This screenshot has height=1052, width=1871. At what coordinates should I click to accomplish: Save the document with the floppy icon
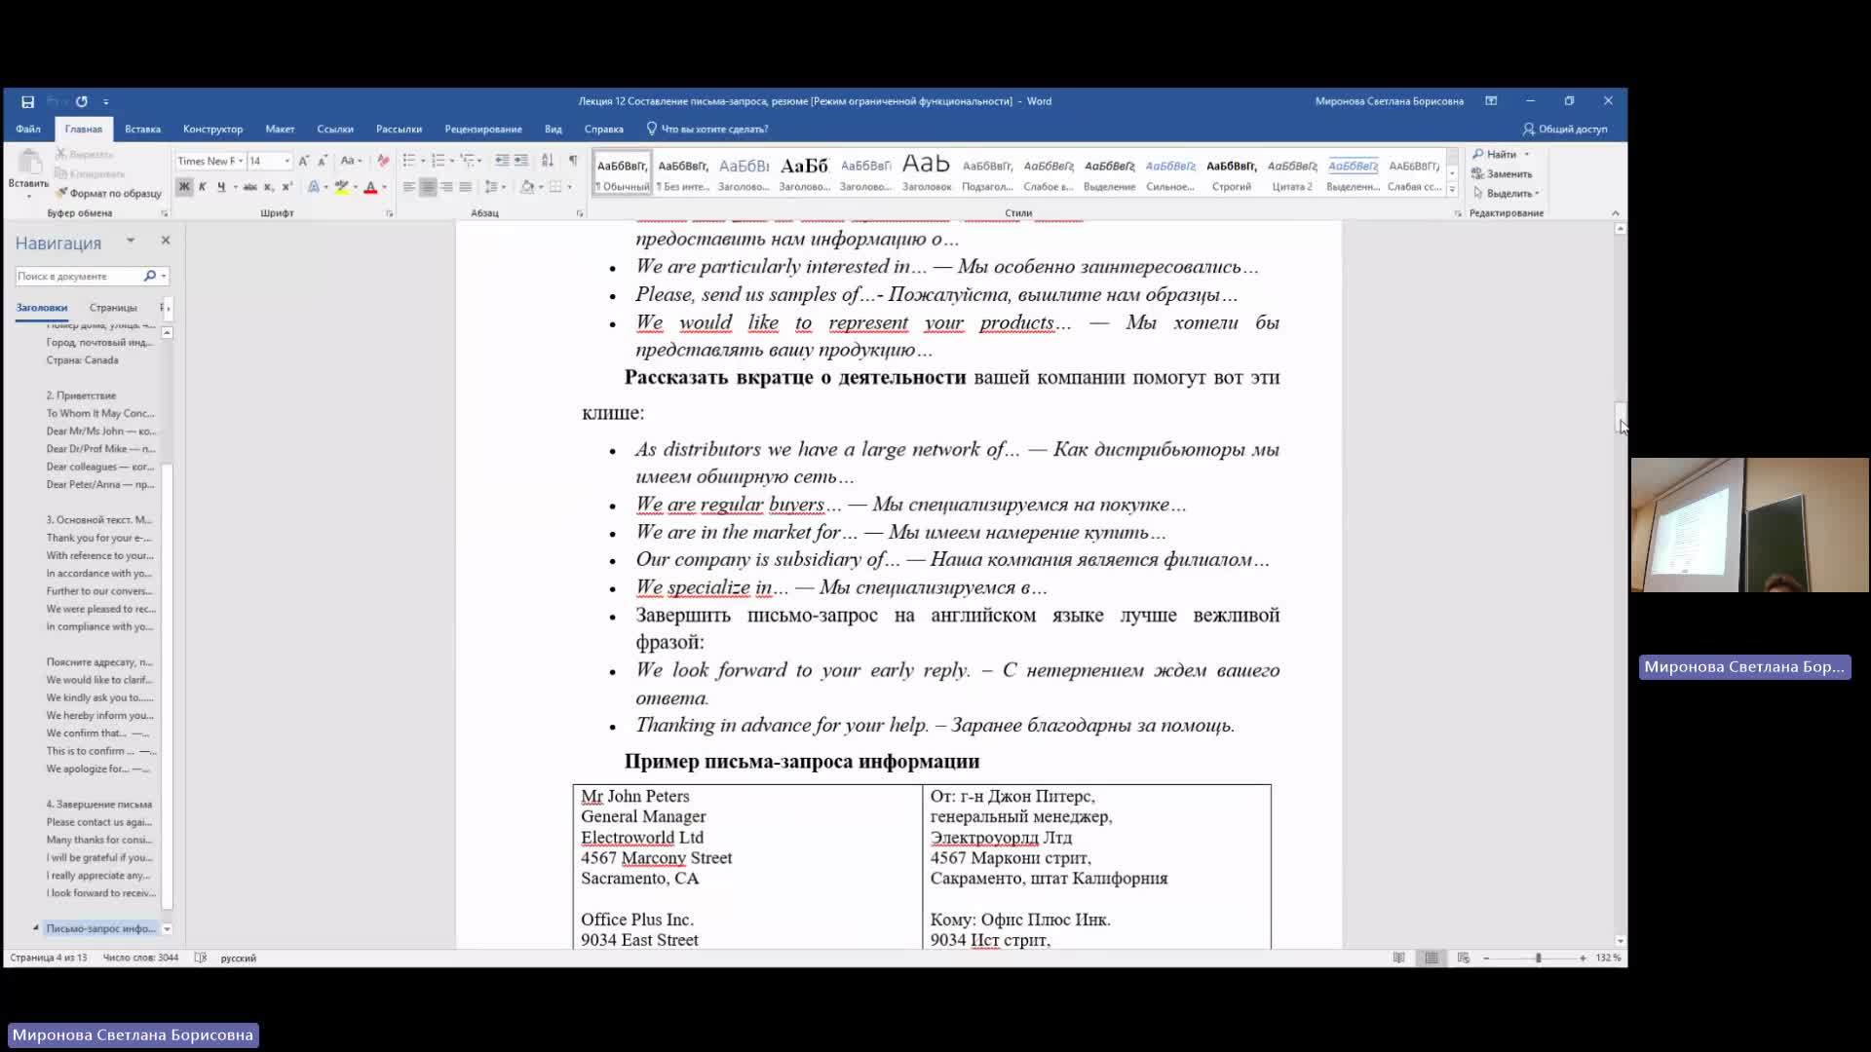click(x=27, y=101)
